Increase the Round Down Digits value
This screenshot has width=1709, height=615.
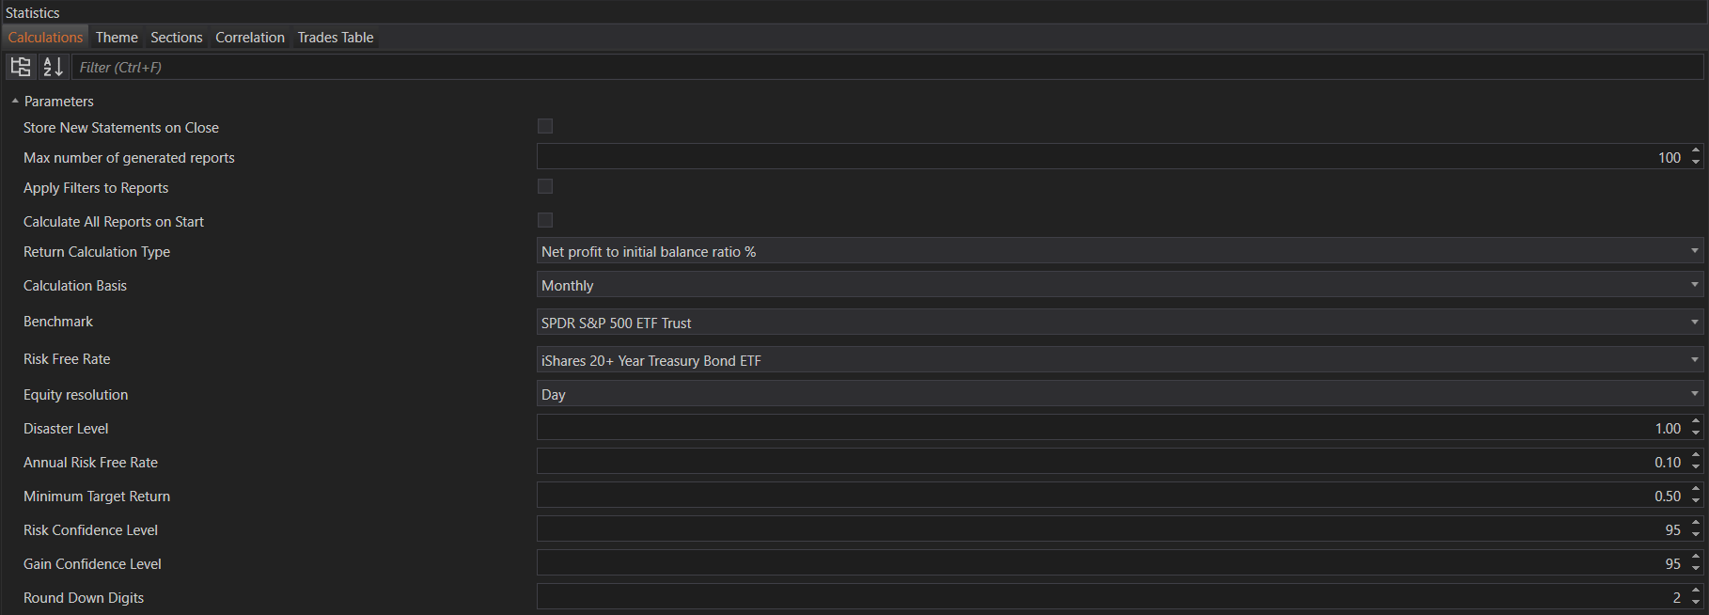1696,591
